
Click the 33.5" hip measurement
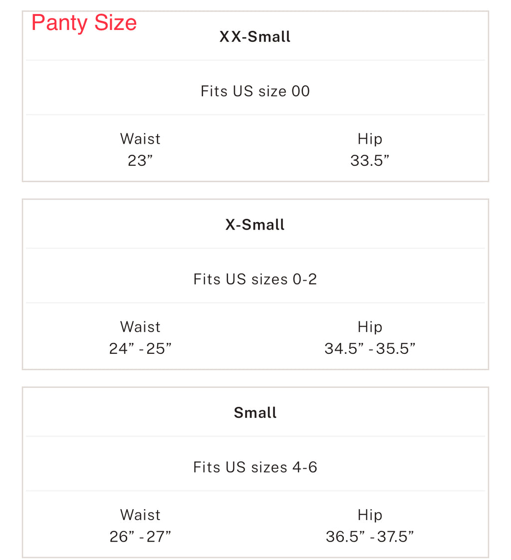(370, 161)
